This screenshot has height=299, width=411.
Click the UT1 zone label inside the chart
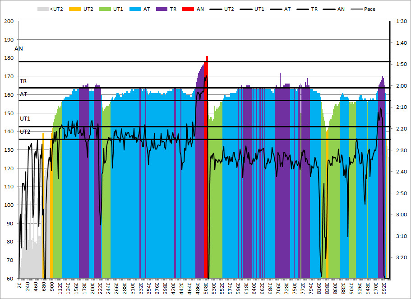(25, 118)
